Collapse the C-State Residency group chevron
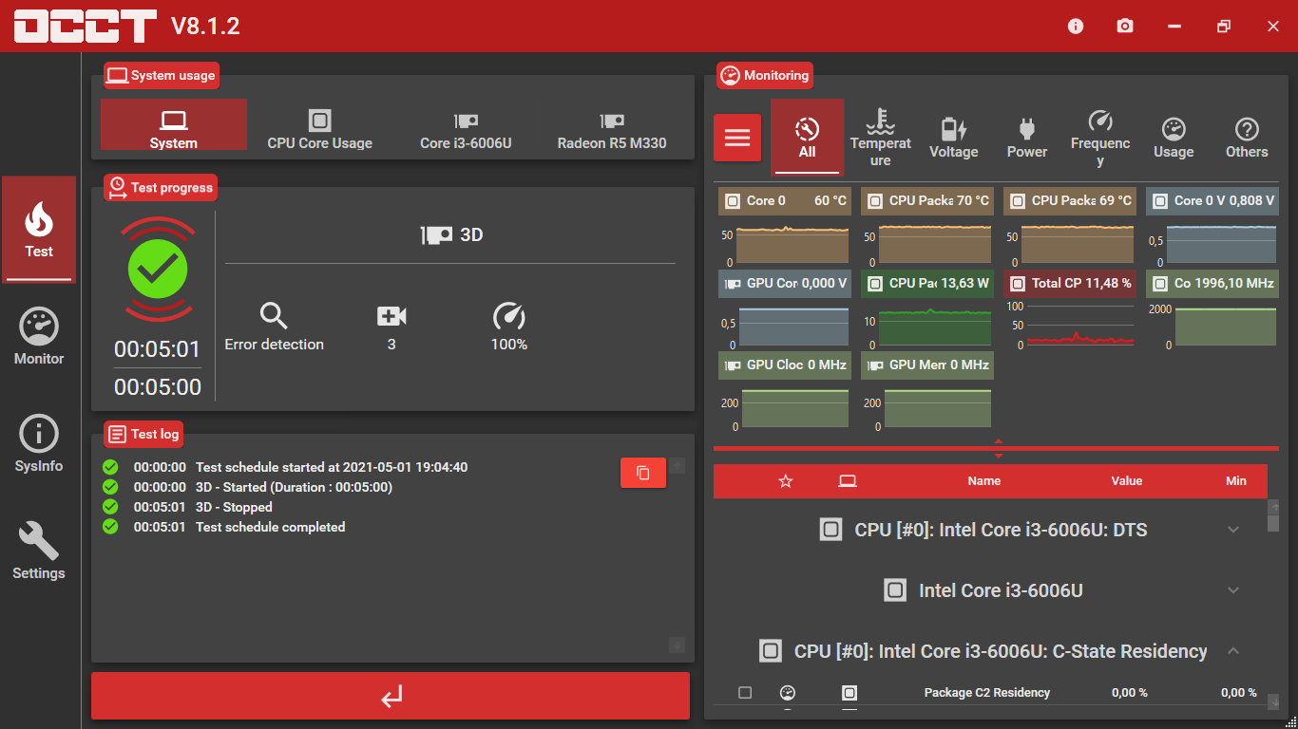This screenshot has height=729, width=1298. (1233, 651)
